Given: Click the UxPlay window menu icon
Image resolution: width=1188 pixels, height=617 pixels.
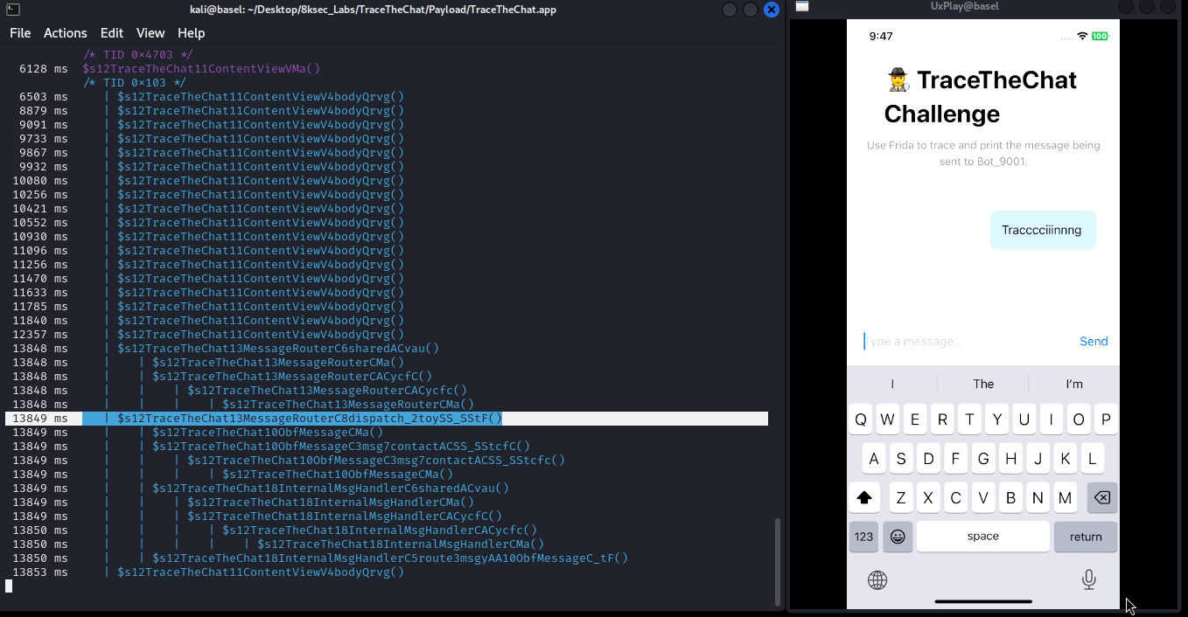Looking at the screenshot, I should (x=802, y=7).
